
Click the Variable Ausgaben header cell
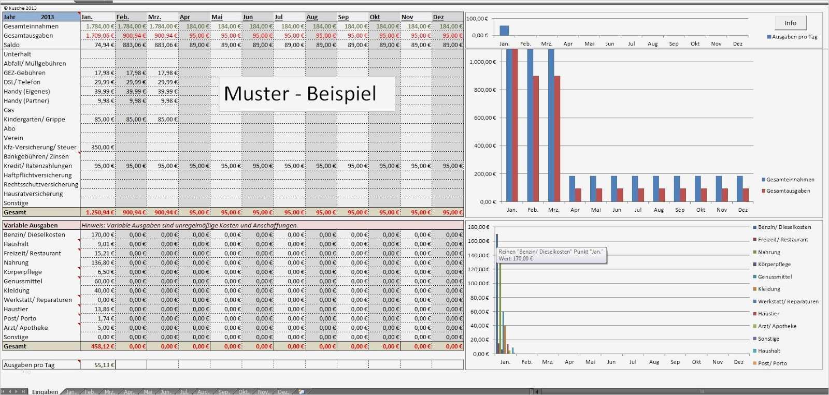click(x=41, y=225)
